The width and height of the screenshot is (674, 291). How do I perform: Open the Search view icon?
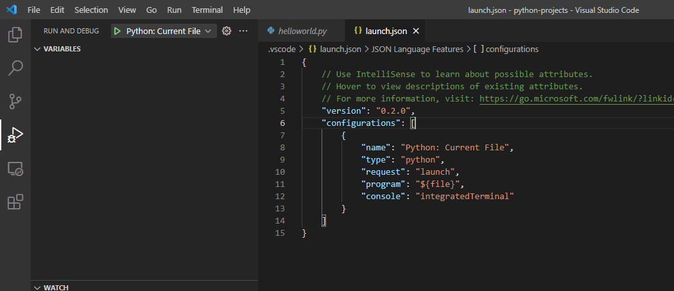point(15,67)
